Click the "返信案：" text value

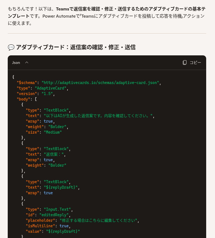point(54,154)
